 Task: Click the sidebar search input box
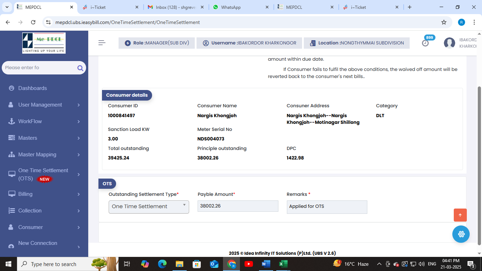tap(40, 67)
